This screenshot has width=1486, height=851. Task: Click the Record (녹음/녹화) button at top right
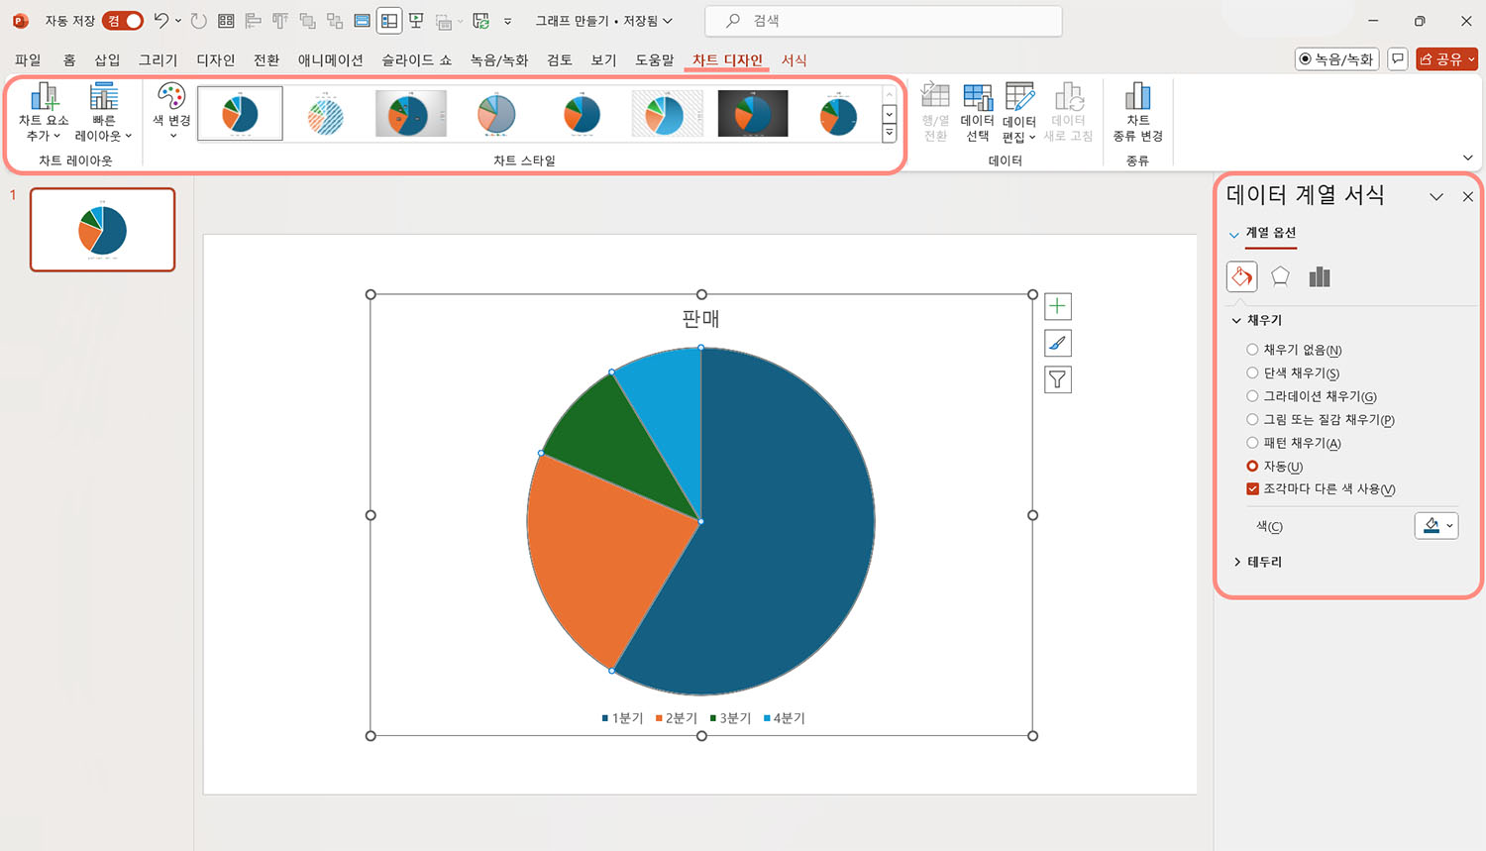[x=1336, y=59]
